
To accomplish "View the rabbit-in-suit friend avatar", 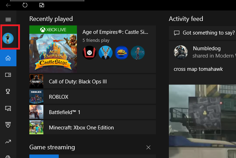I will 106,53.
